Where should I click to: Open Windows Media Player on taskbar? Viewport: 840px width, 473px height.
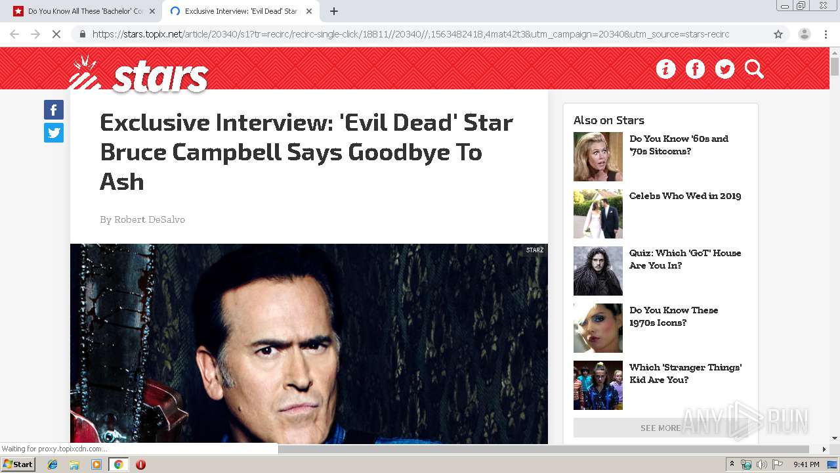pos(96,464)
